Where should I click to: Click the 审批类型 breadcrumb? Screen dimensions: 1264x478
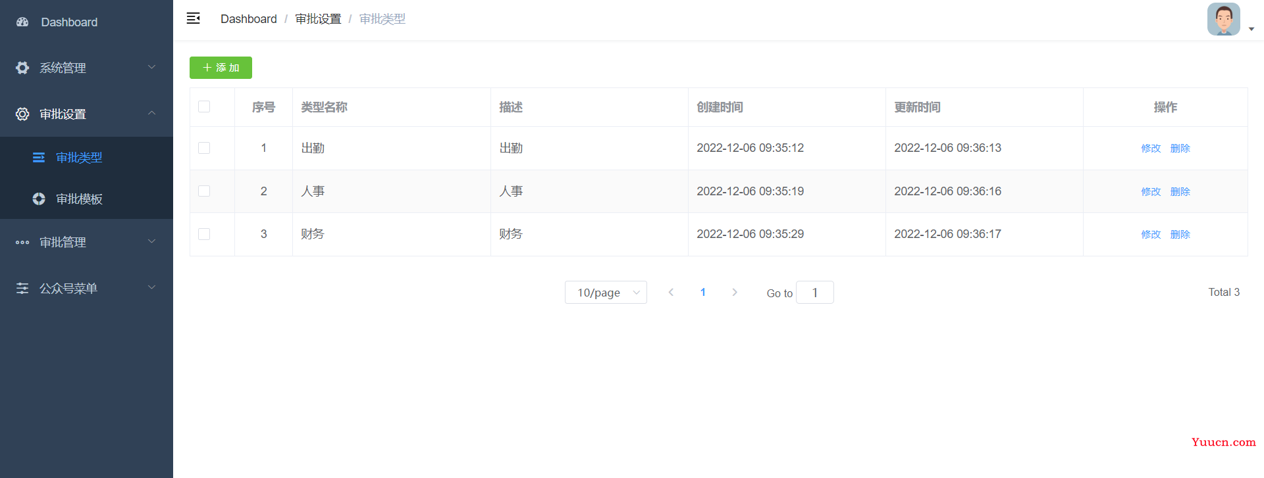pos(382,19)
